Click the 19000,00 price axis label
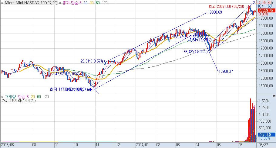 266,26
